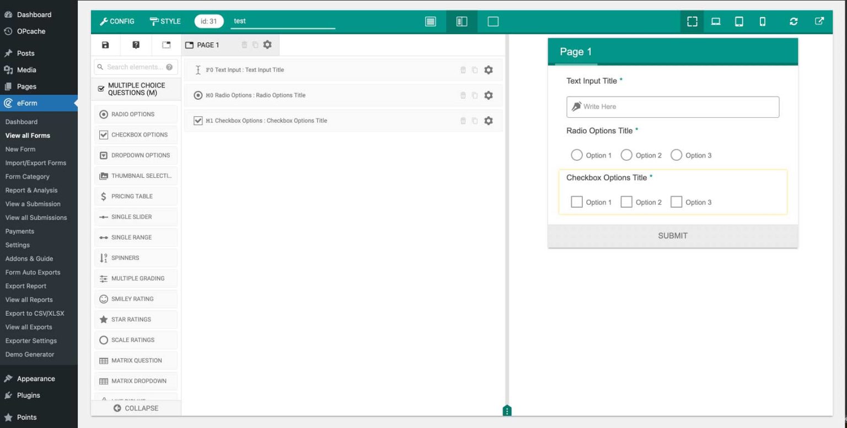Open the CONFIG wrench menu
The width and height of the screenshot is (847, 428).
[x=117, y=21]
